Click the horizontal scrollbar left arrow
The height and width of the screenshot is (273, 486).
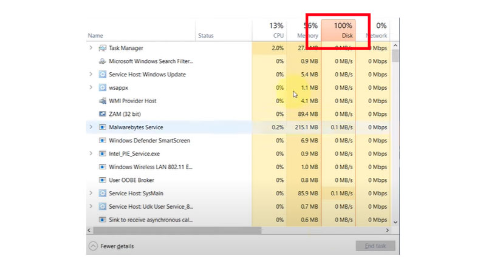[89, 231]
